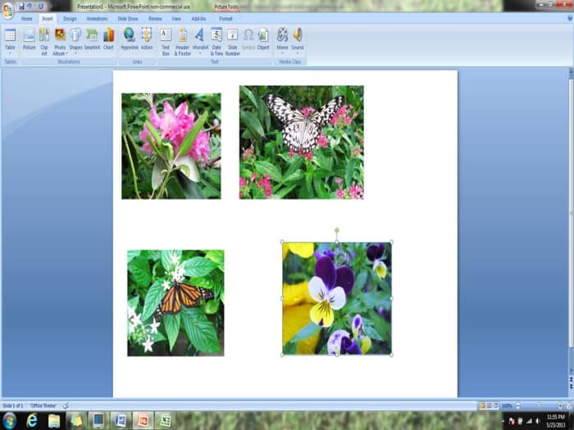
Task: Click the Windows Start button
Action: [9, 420]
